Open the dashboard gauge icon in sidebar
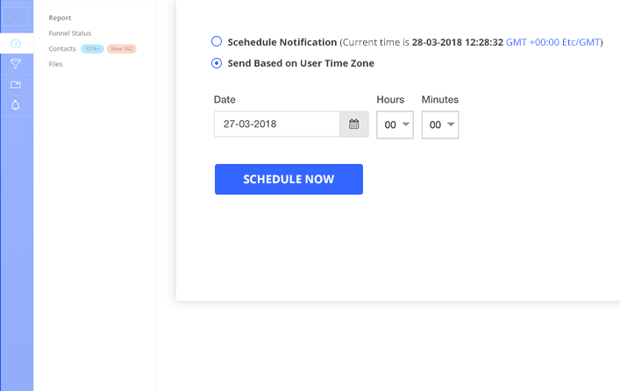The height and width of the screenshot is (391, 620). pos(16,44)
